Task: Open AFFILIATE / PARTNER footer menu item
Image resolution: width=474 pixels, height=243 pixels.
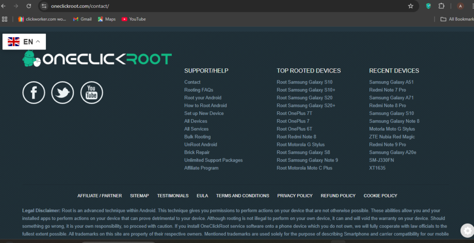Action: (100, 195)
